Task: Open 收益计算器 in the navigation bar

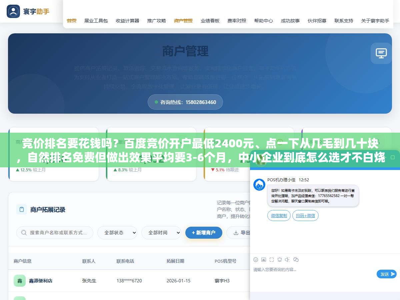Action: (128, 21)
